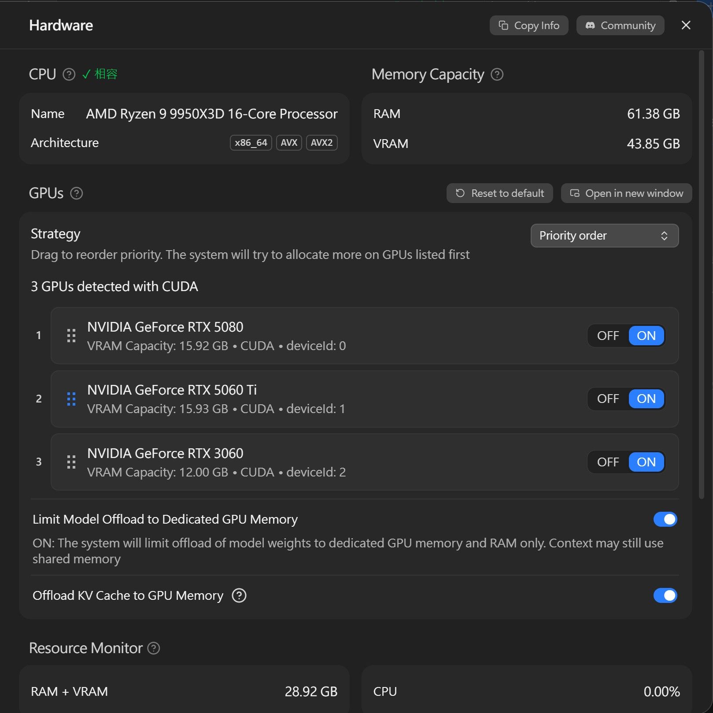Select the RTX 3060 drag handle
The height and width of the screenshot is (713, 713).
[71, 462]
